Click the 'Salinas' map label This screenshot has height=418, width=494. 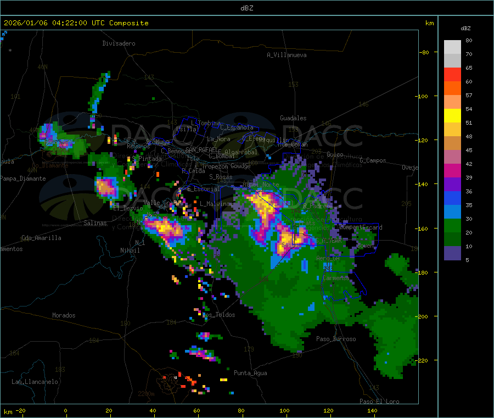tap(95, 223)
